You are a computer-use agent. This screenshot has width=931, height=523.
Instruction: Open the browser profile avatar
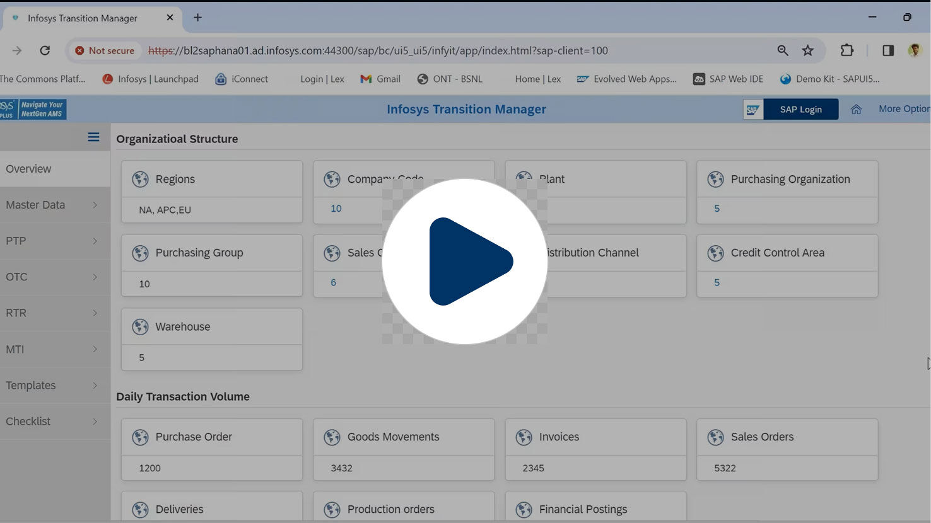click(915, 50)
